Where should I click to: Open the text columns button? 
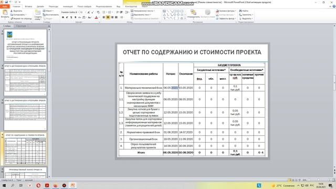point(122,17)
